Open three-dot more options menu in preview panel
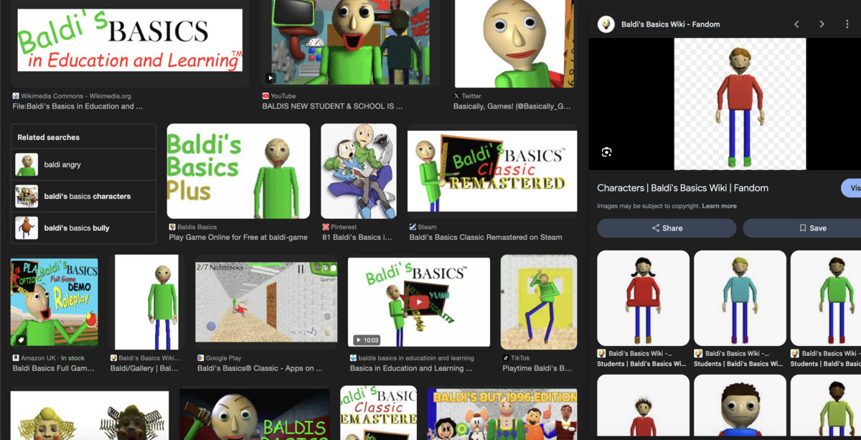The image size is (861, 440). [847, 24]
